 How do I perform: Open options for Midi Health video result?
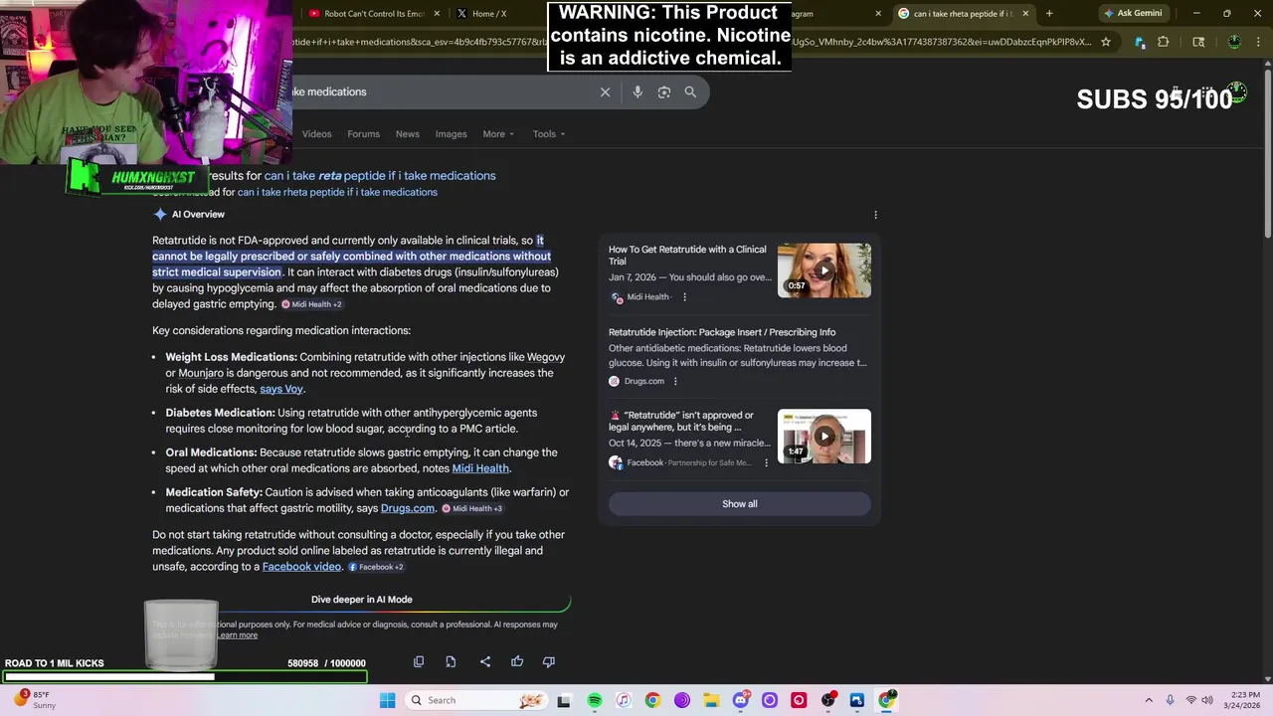pos(684,297)
